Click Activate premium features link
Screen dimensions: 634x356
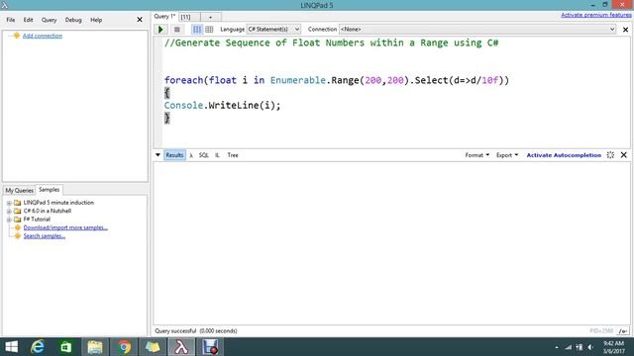[x=596, y=15]
